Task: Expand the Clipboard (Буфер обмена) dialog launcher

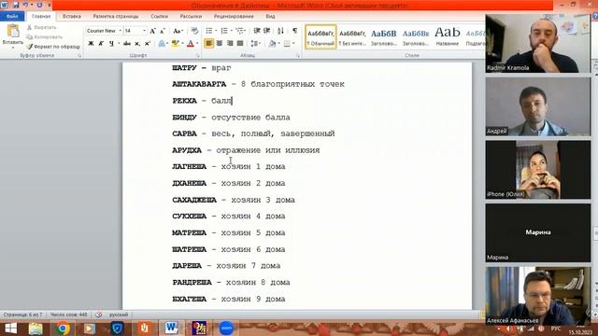Action: [x=79, y=56]
